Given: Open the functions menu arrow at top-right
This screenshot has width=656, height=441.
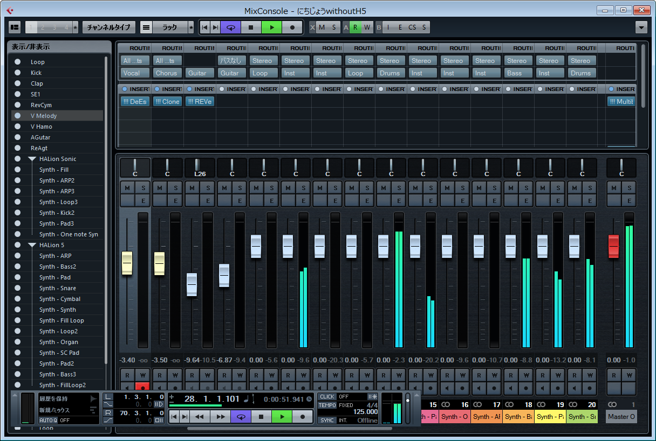Looking at the screenshot, I should click(x=641, y=27).
